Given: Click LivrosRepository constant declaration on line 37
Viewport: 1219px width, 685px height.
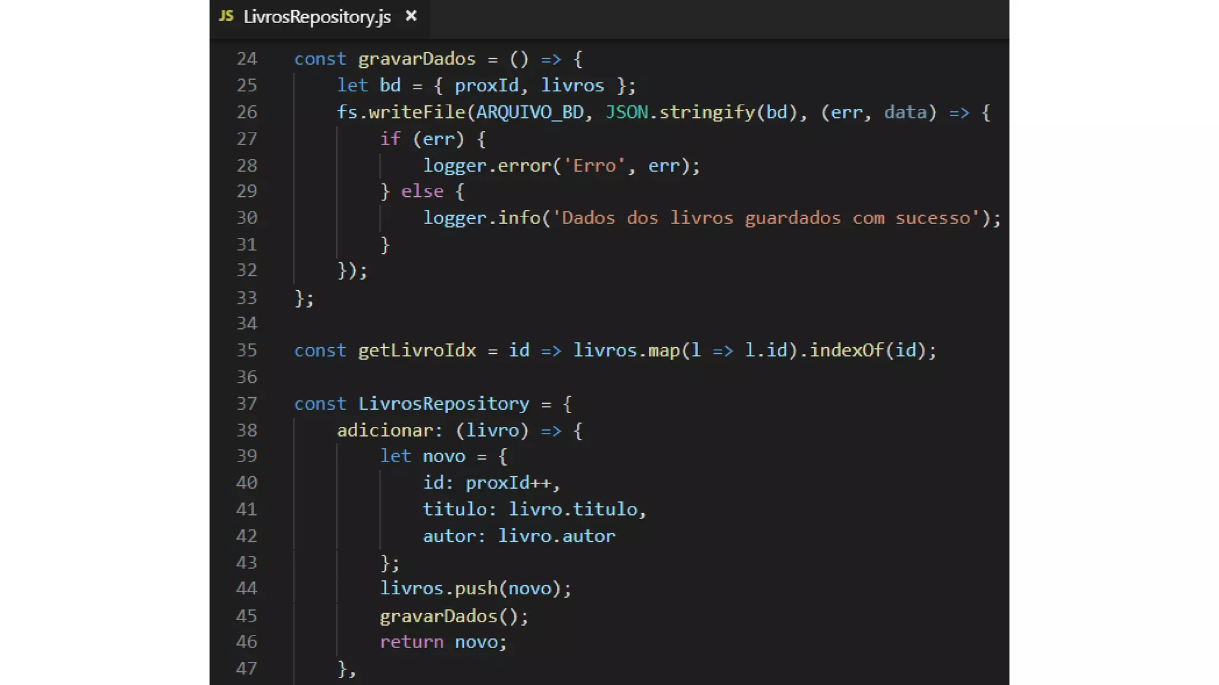Looking at the screenshot, I should (x=443, y=404).
